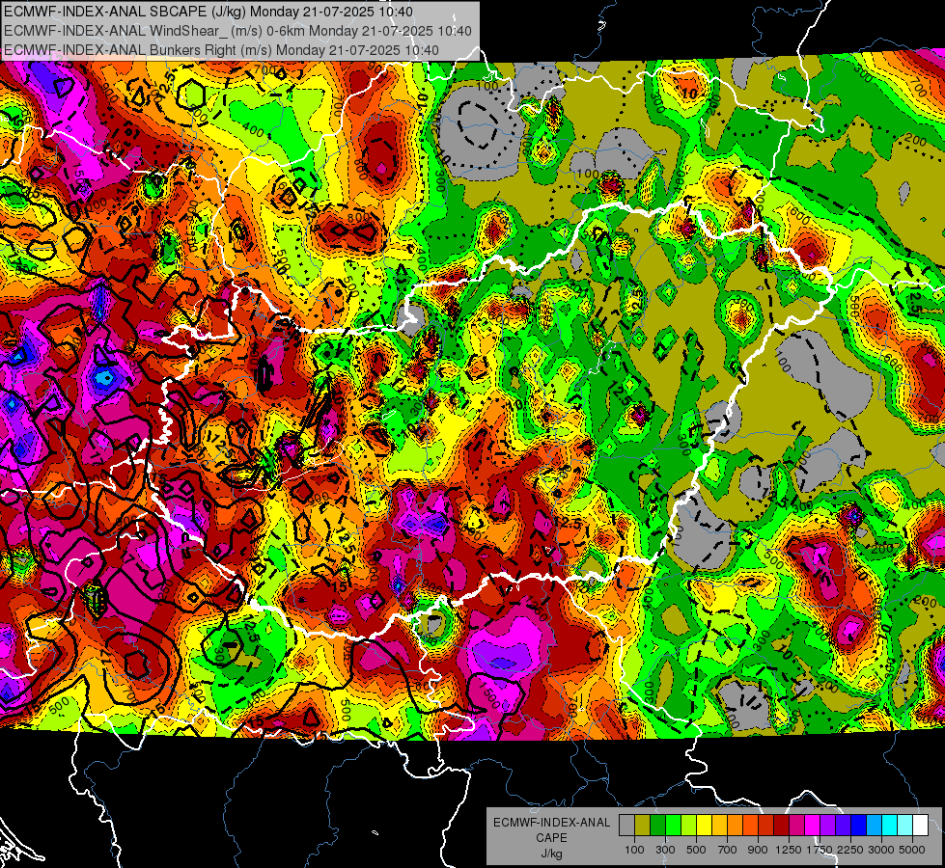Select the orange legend swatch after 700
The height and width of the screenshot is (868, 945).
point(735,826)
